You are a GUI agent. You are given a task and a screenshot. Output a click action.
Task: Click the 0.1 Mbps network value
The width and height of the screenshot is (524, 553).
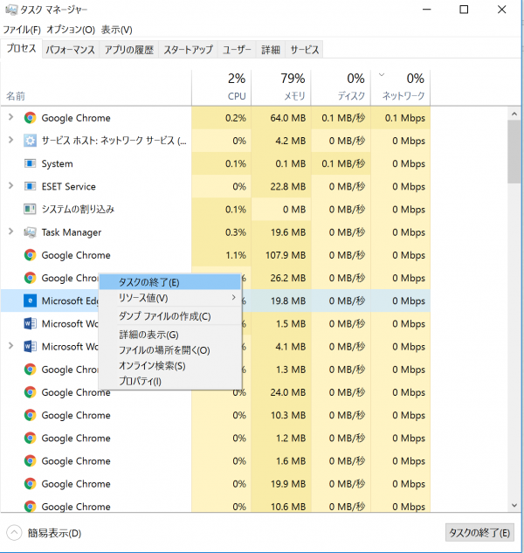405,118
